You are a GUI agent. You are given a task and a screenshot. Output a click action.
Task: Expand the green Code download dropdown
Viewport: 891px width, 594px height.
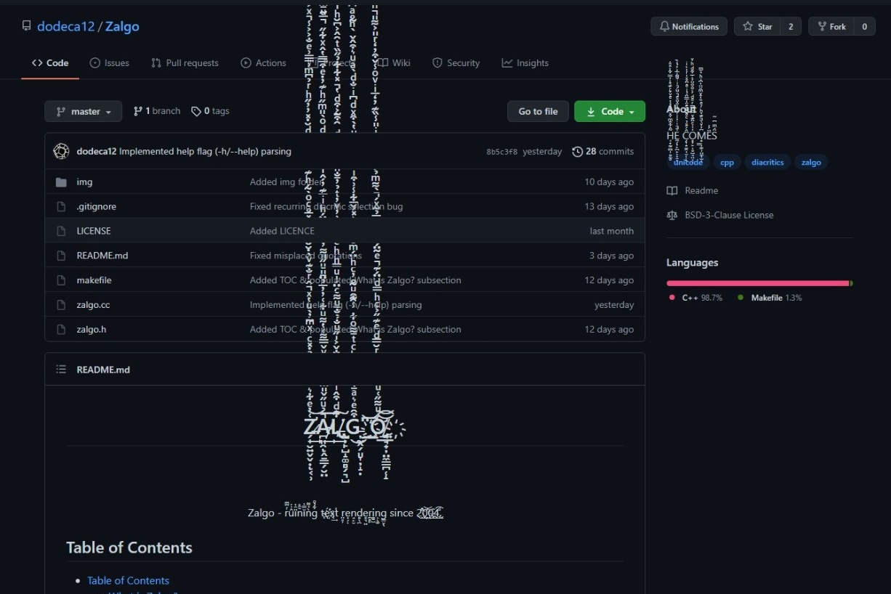pyautogui.click(x=610, y=111)
